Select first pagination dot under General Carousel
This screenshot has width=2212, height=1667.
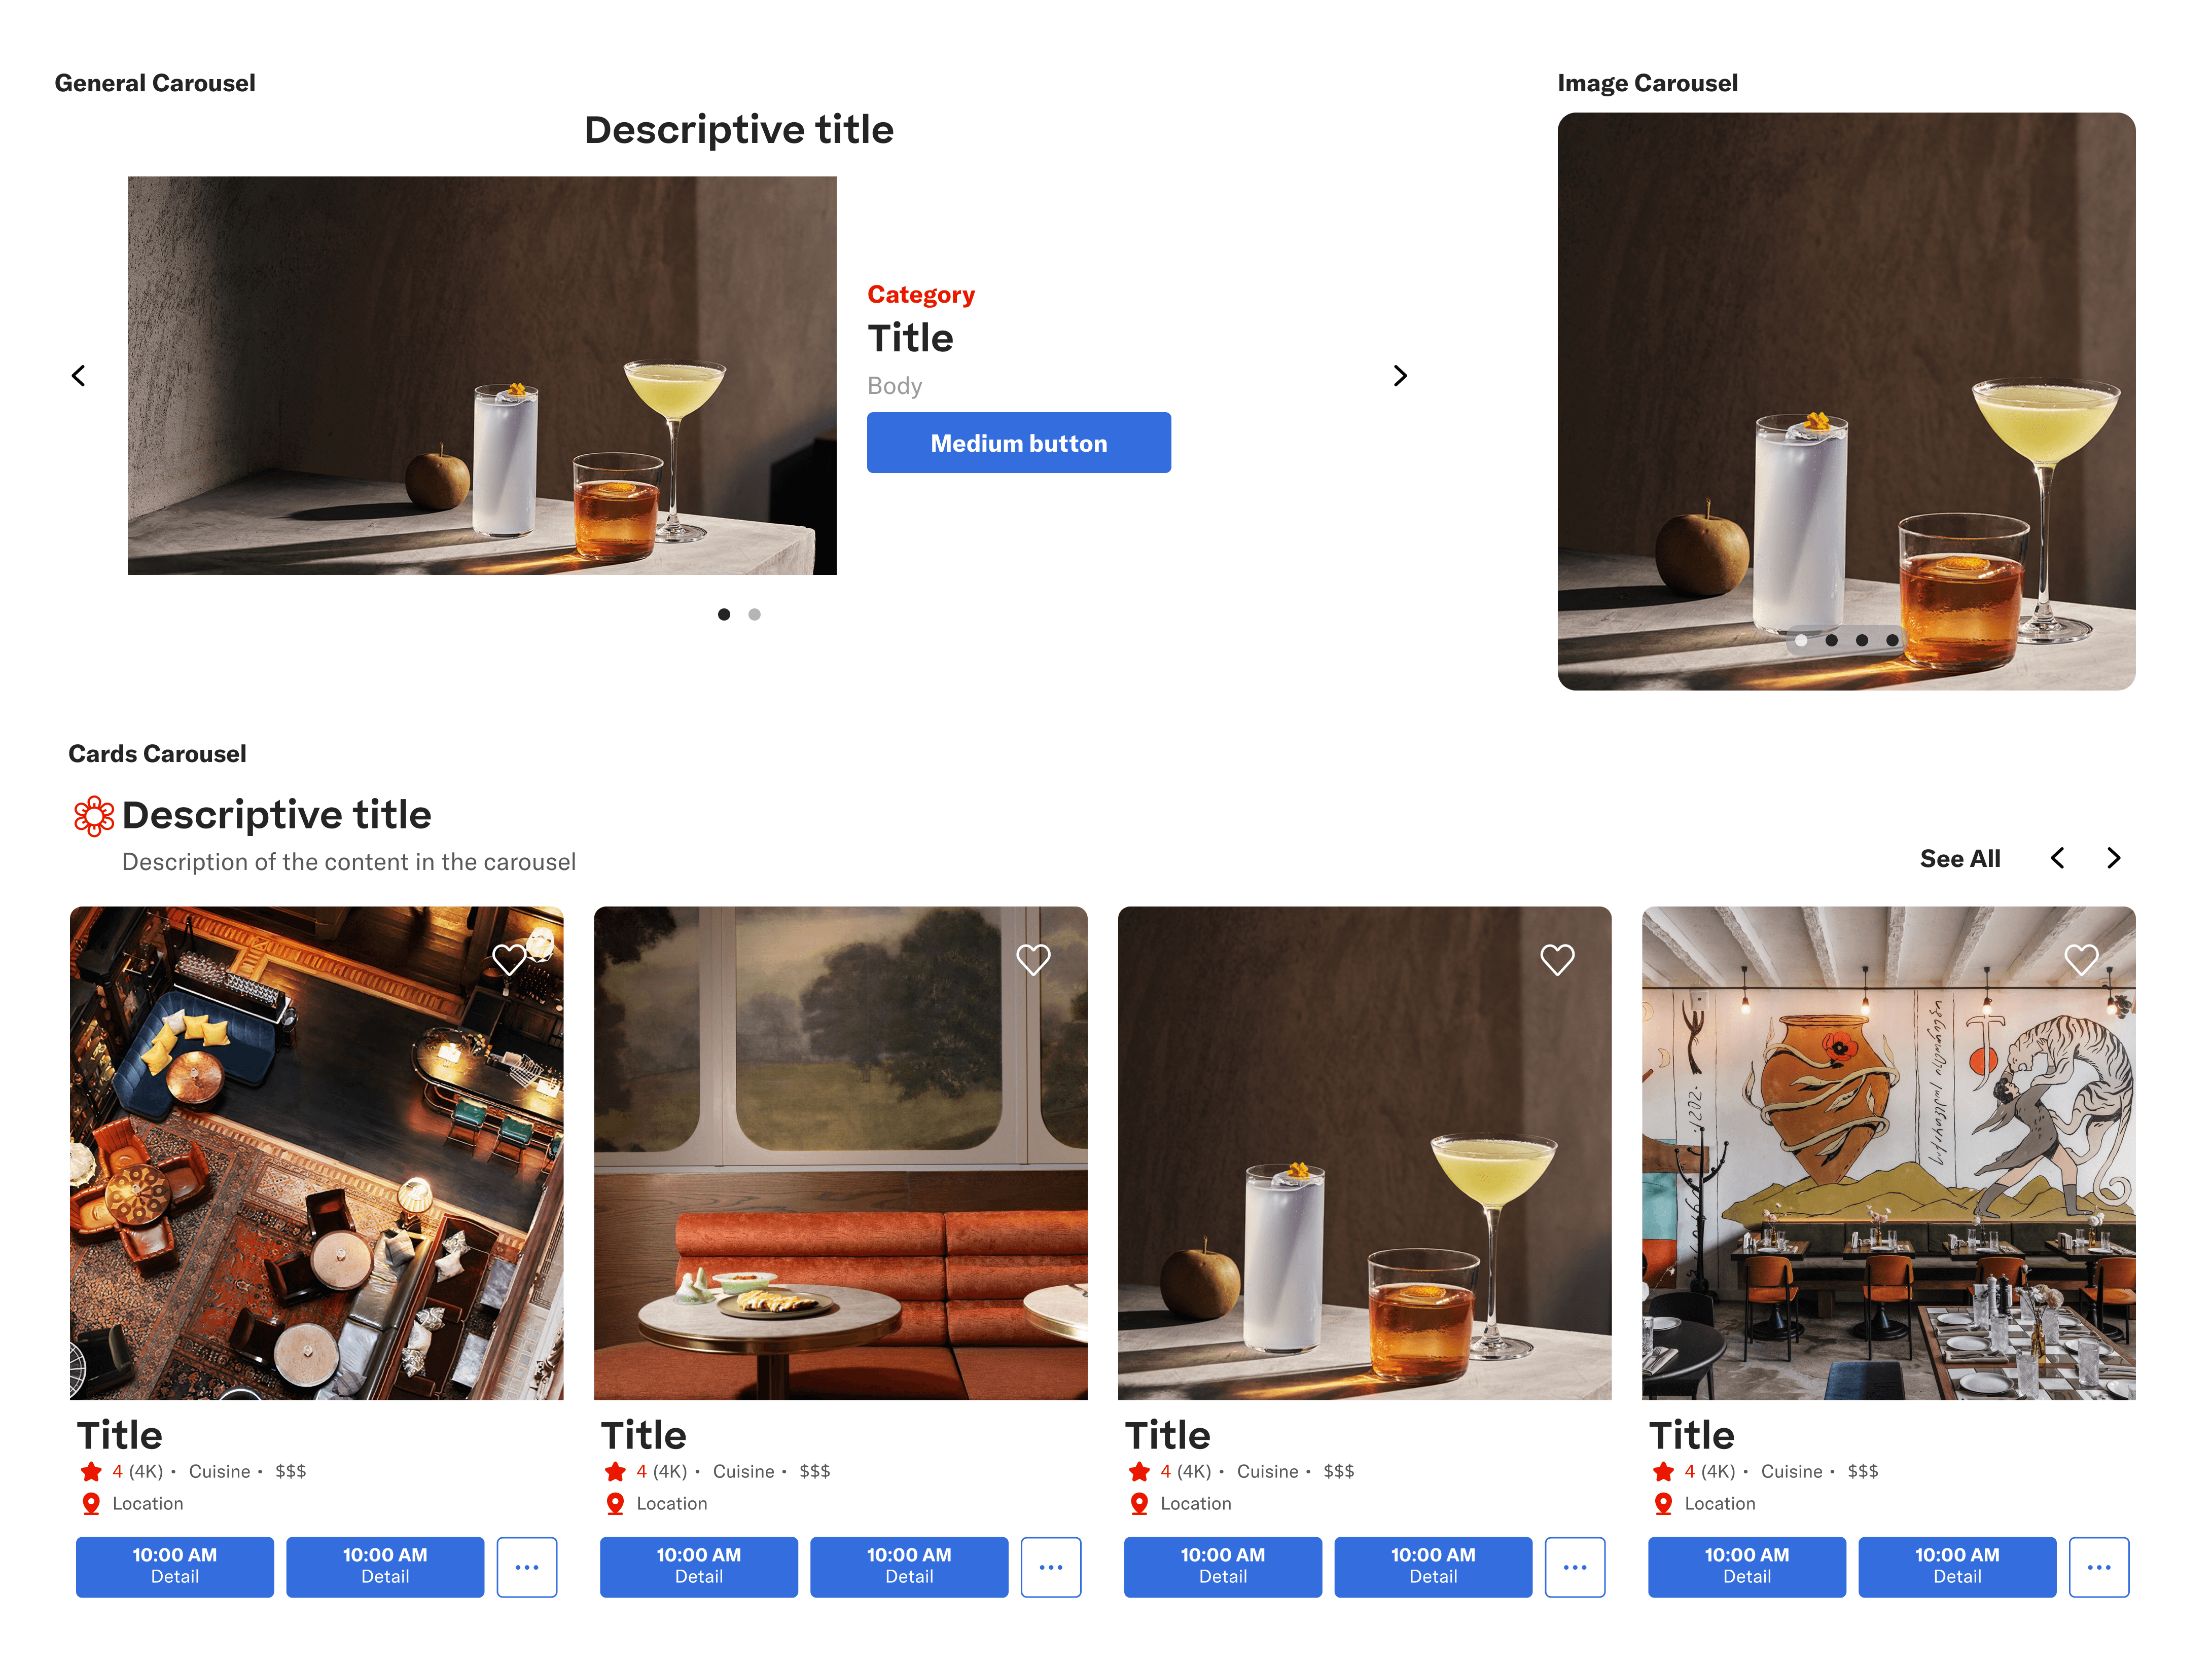724,614
